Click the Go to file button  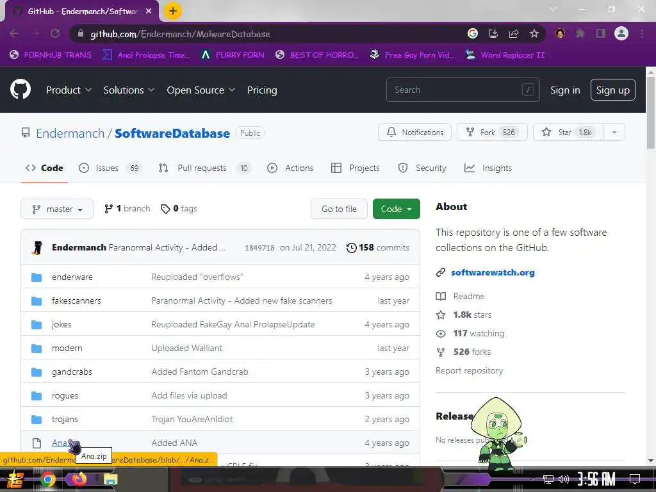[340, 209]
